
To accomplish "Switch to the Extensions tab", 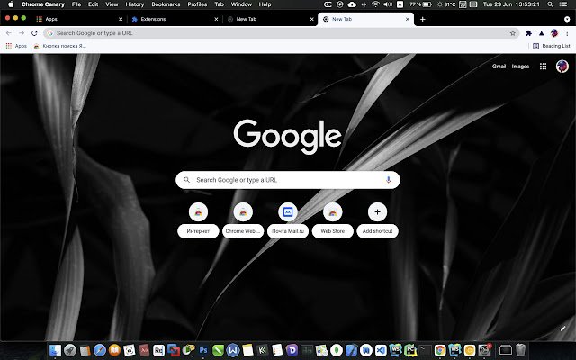I will (175, 19).
